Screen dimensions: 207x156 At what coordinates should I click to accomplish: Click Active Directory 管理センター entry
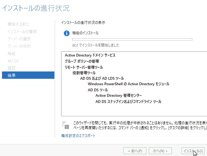(119, 95)
